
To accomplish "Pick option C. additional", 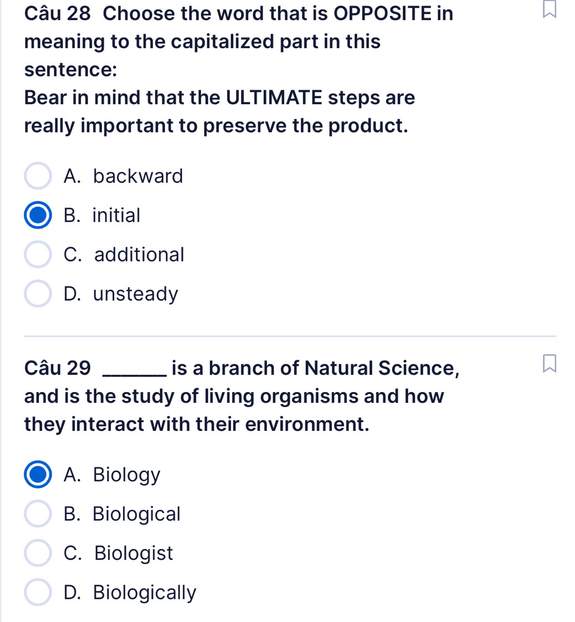I will (38, 255).
